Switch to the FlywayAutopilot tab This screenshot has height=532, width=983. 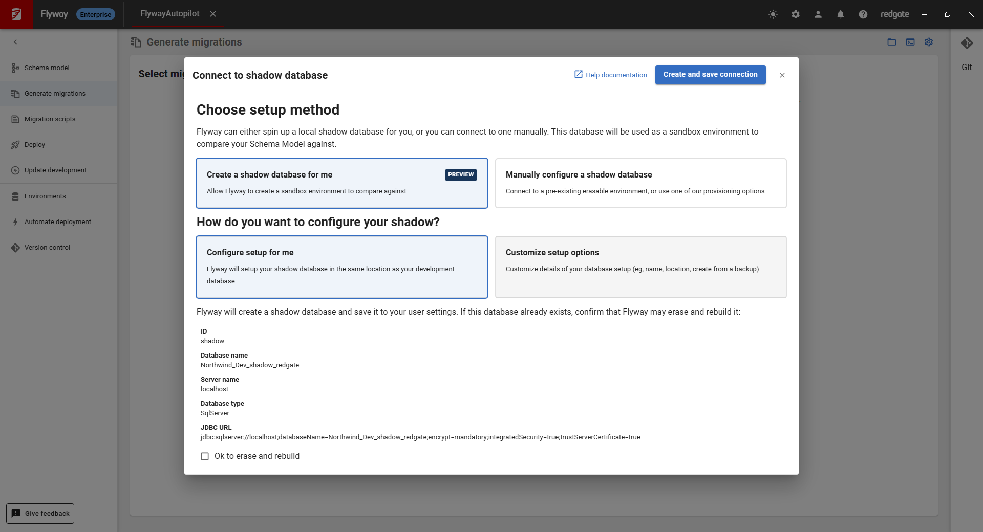tap(170, 14)
